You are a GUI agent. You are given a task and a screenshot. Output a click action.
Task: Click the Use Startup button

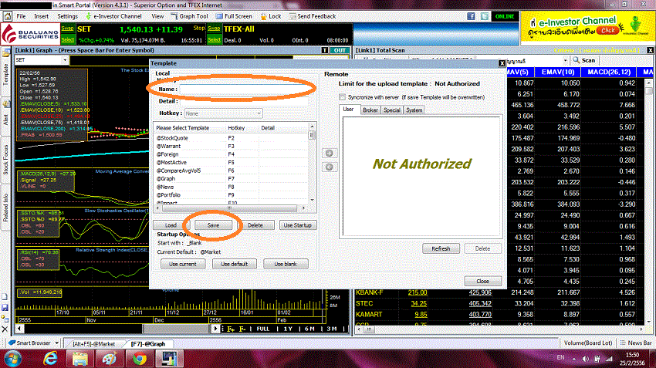[x=297, y=225]
